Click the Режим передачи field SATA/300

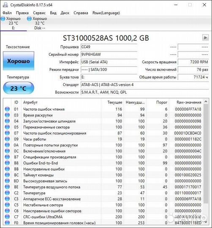[x=109, y=70]
